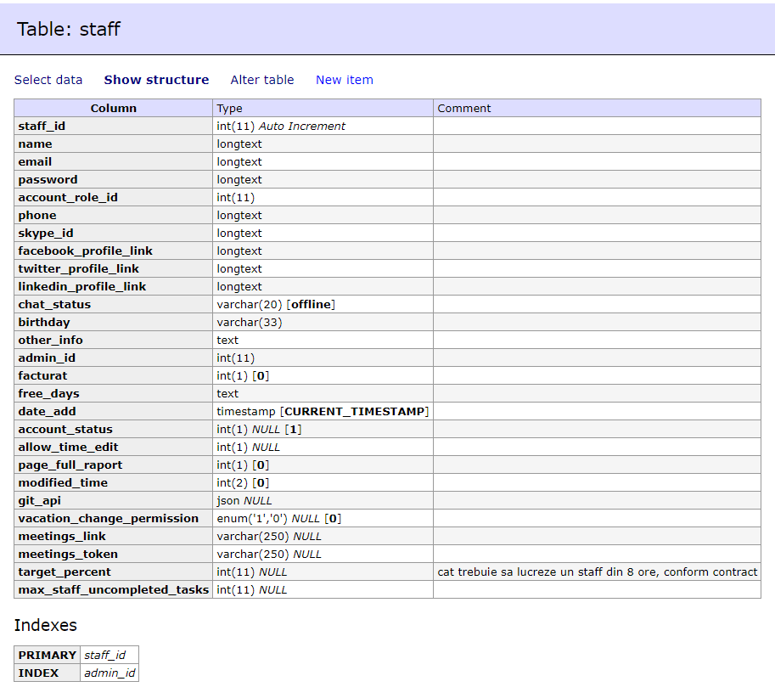Screen dimensions: 775x687
Task: Click the 'Column' header cell
Action: click(113, 109)
